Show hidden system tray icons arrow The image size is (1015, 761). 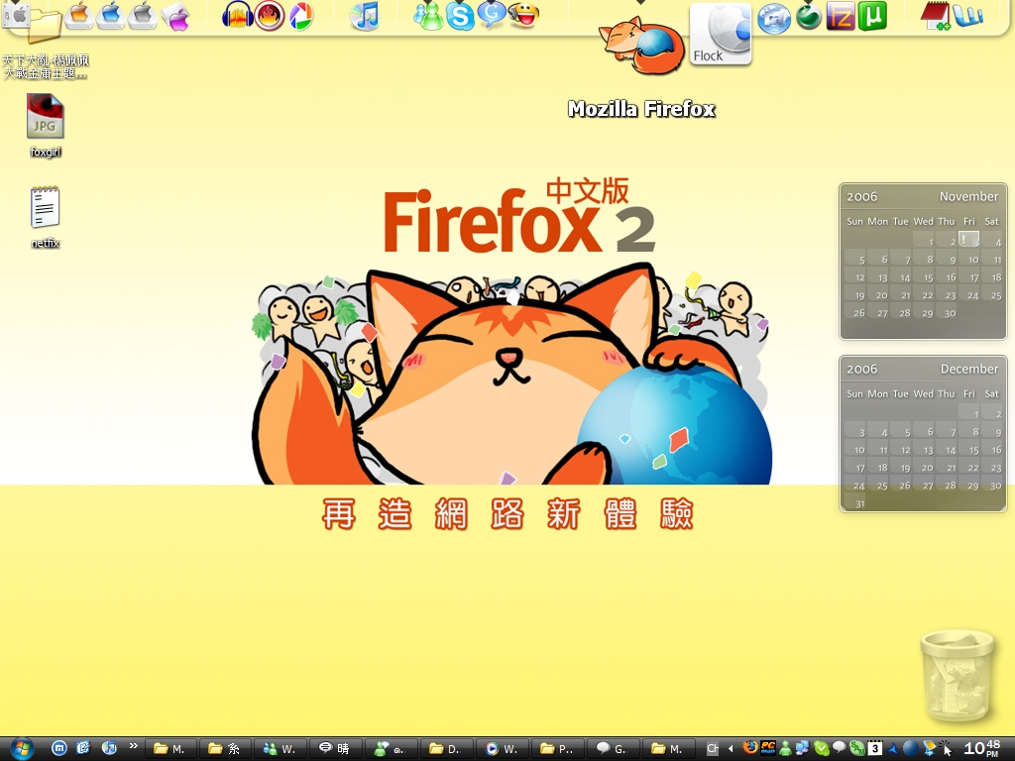click(731, 748)
